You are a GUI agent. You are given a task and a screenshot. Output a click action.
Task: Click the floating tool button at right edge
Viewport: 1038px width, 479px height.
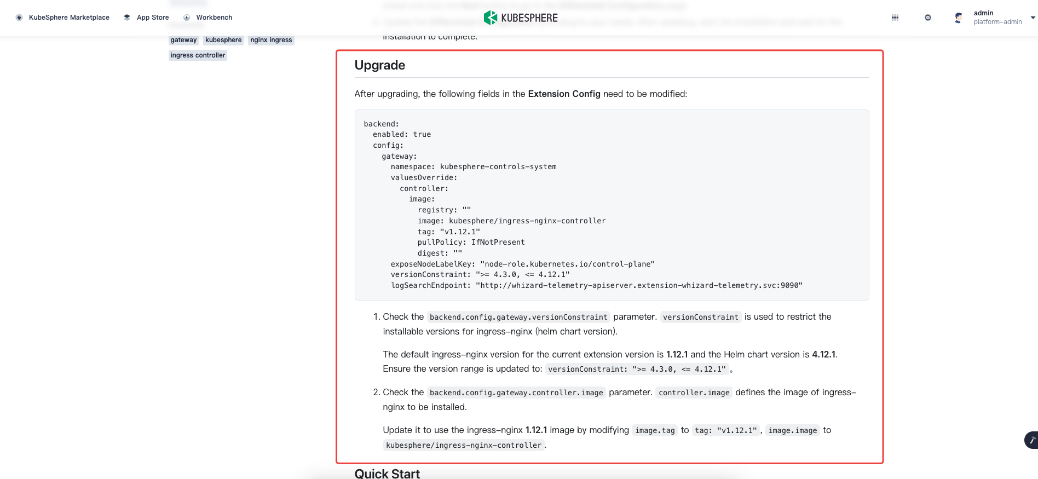click(1031, 440)
